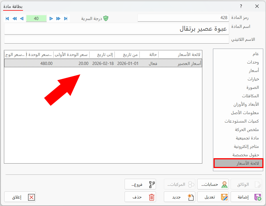Open the عام tab in the side list
The image size is (266, 206).
tap(256, 54)
